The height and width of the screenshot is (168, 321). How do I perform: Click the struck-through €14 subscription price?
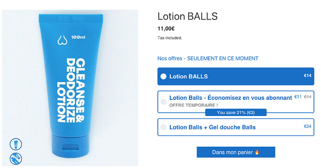point(308,97)
